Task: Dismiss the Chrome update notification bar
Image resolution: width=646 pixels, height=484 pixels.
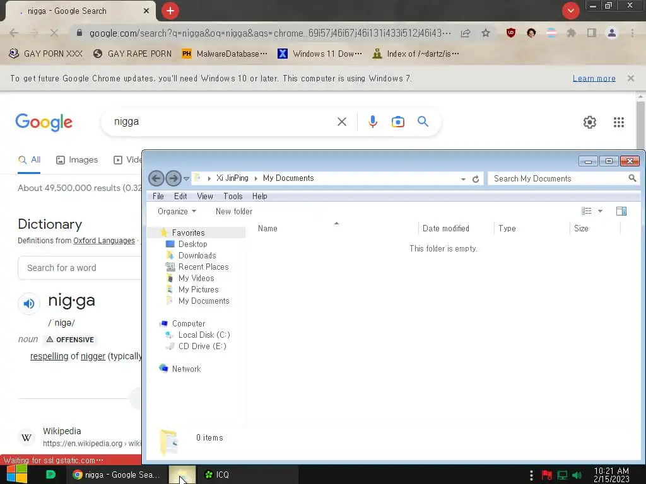Action: point(631,78)
